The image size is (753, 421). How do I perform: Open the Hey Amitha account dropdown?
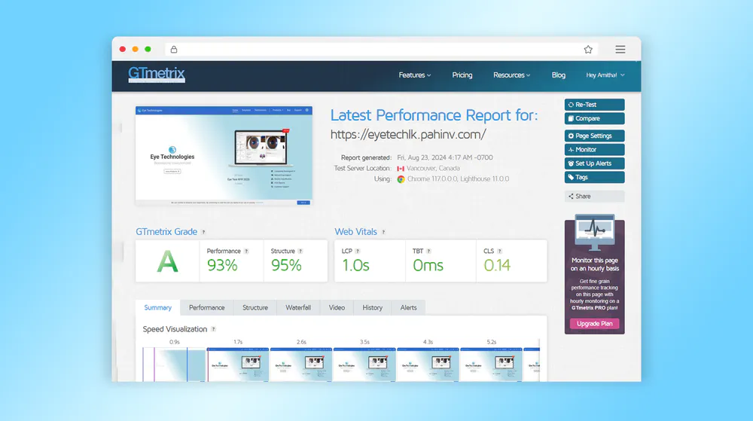(605, 75)
